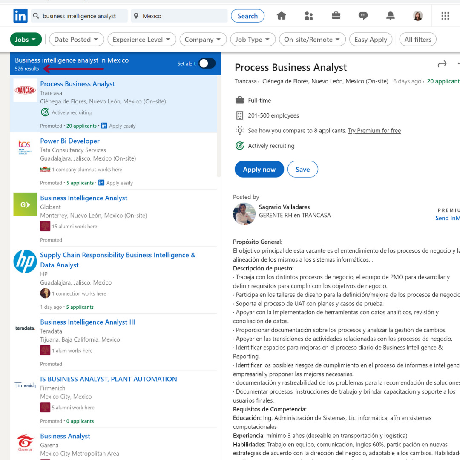
Task: Save the Process Business Analyst job
Action: tap(302, 169)
